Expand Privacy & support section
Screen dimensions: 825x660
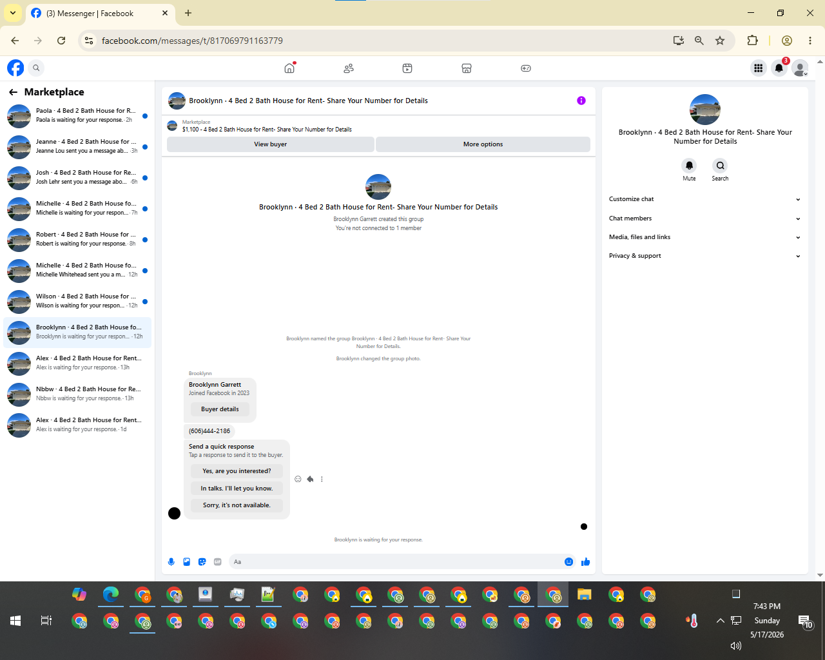coord(705,256)
